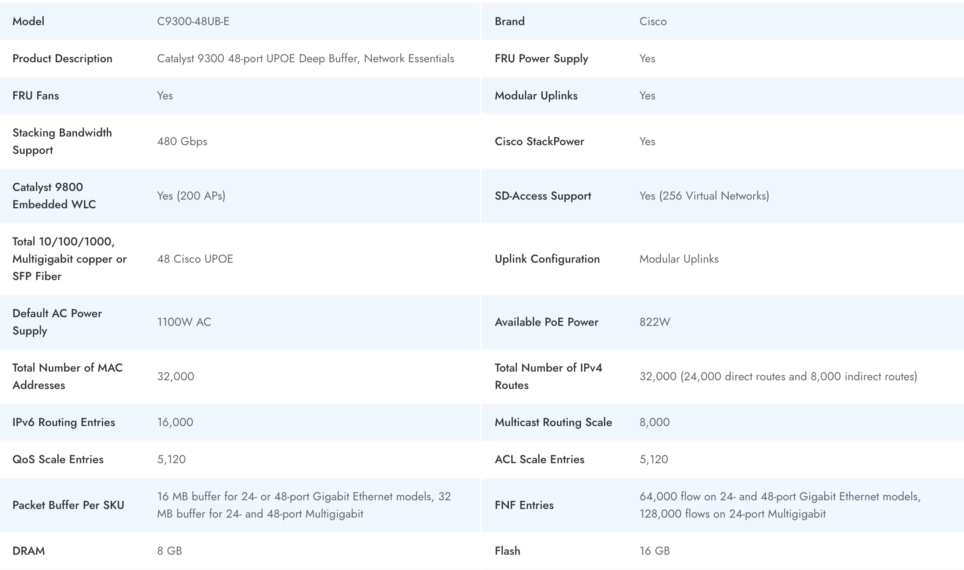Click the QoS Scale Entries label
Screen dimensions: 964x570
pos(58,459)
